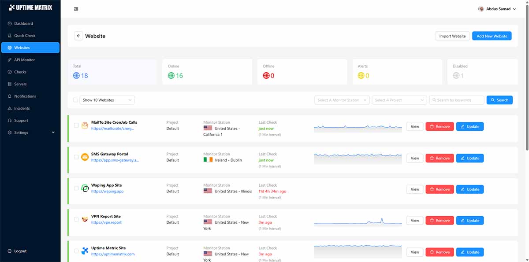Open the user avatar for Abdus Samad
The width and height of the screenshot is (529, 262).
(x=481, y=9)
